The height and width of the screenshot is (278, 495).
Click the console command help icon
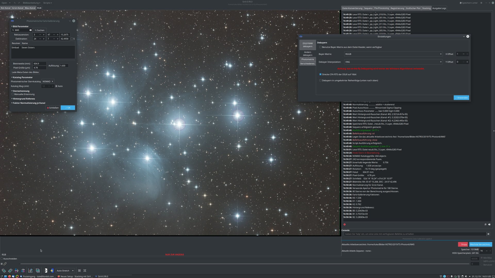488,234
